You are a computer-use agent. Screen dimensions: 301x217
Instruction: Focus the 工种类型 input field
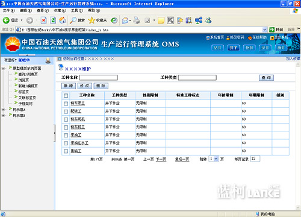coord(197,78)
